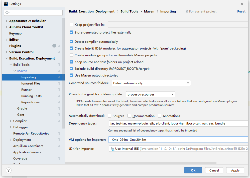Click the project-level icon beside Compiler

(x=59, y=121)
